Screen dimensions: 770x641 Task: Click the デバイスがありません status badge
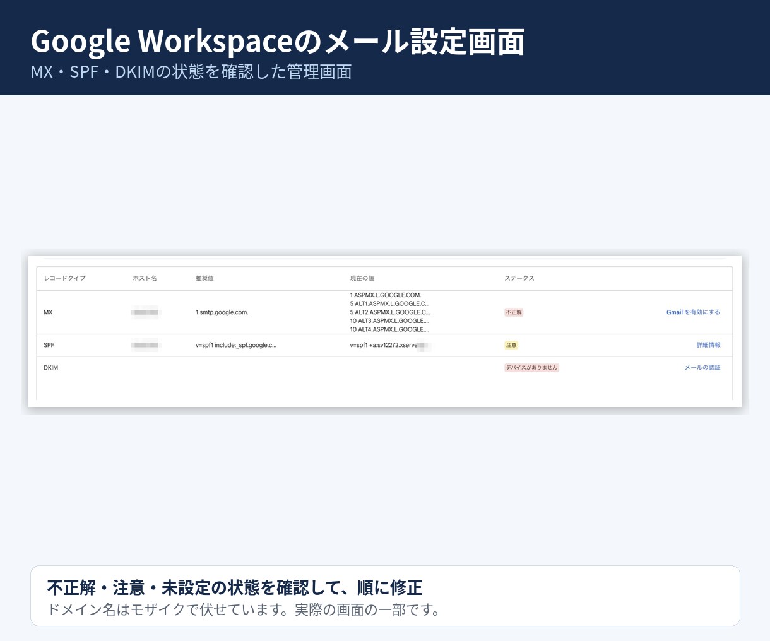click(x=531, y=368)
